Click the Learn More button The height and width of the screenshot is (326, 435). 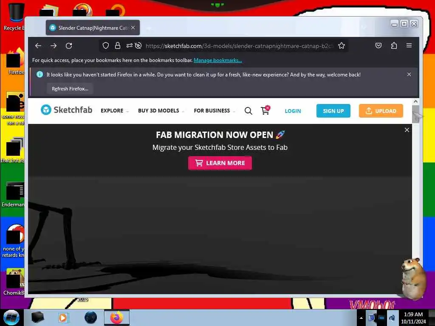click(x=220, y=163)
